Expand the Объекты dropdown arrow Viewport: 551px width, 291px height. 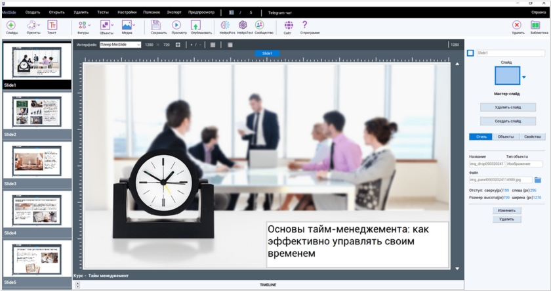tap(112, 26)
